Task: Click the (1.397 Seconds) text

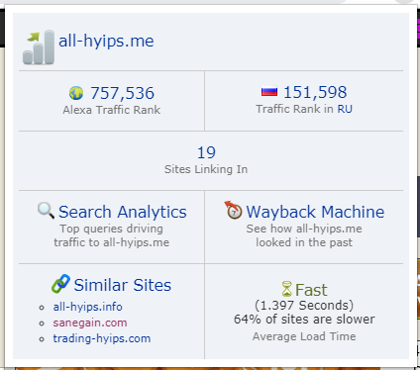Action: click(x=304, y=306)
